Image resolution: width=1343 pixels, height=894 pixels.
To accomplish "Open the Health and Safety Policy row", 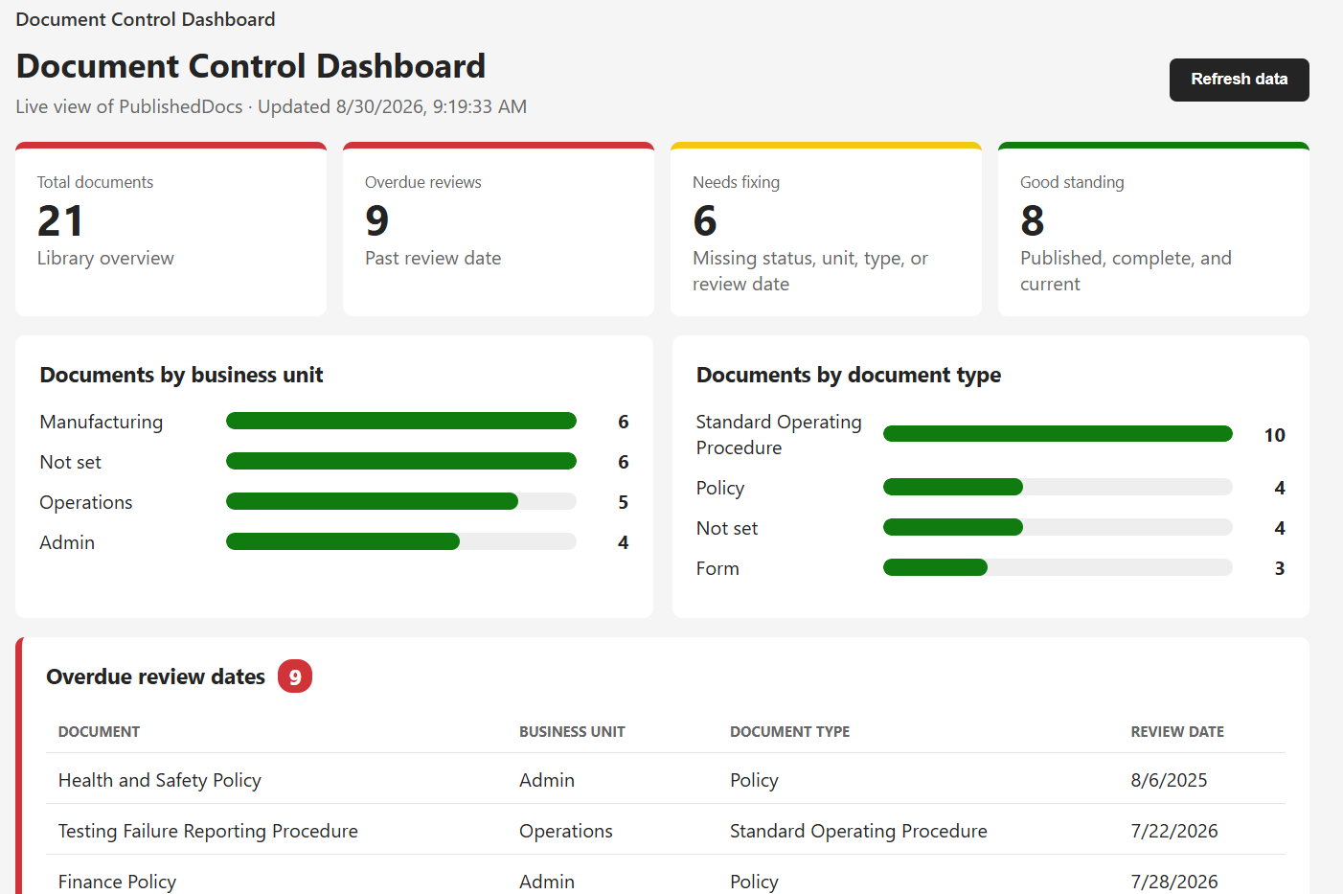I will coord(665,779).
